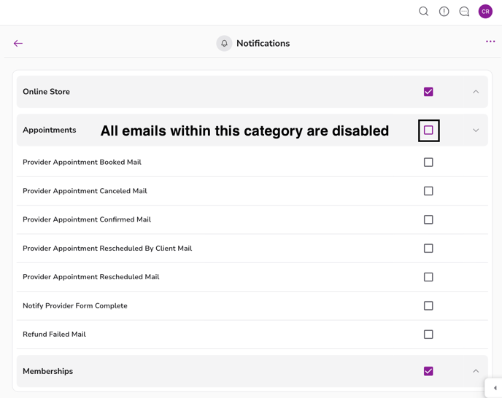Open the three-dot more options menu
The image size is (502, 398).
(490, 42)
